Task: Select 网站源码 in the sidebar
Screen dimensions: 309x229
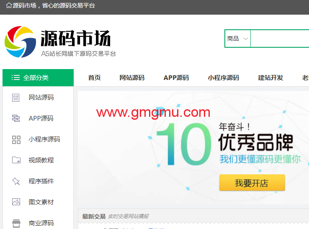Action: (41, 98)
